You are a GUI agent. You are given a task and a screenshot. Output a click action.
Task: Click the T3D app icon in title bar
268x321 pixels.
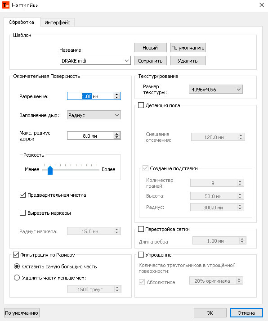point(6,5)
